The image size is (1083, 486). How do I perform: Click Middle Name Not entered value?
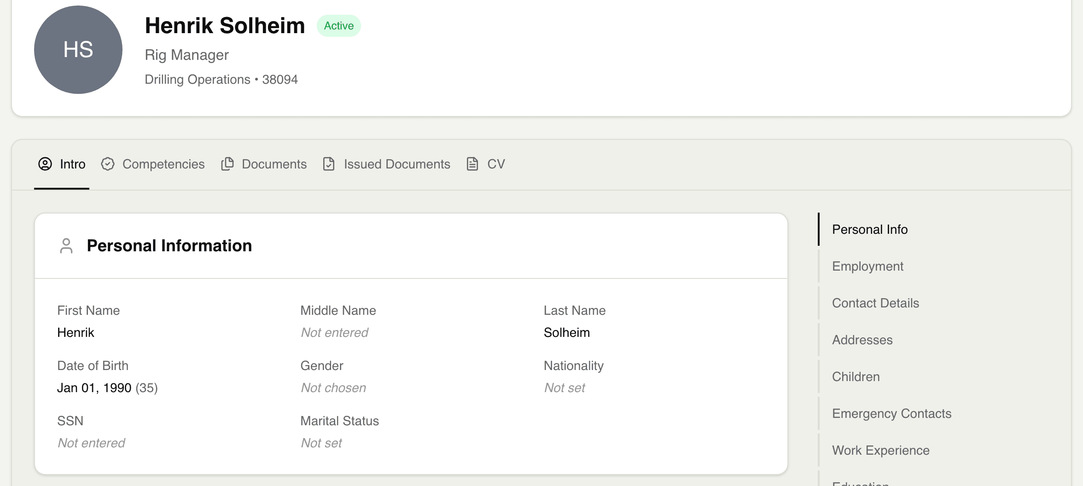[x=334, y=332]
